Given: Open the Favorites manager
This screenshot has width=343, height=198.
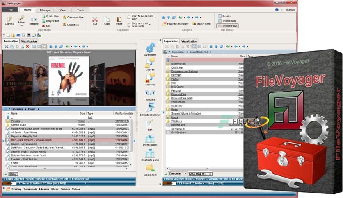Looking at the screenshot, I should pos(175,24).
